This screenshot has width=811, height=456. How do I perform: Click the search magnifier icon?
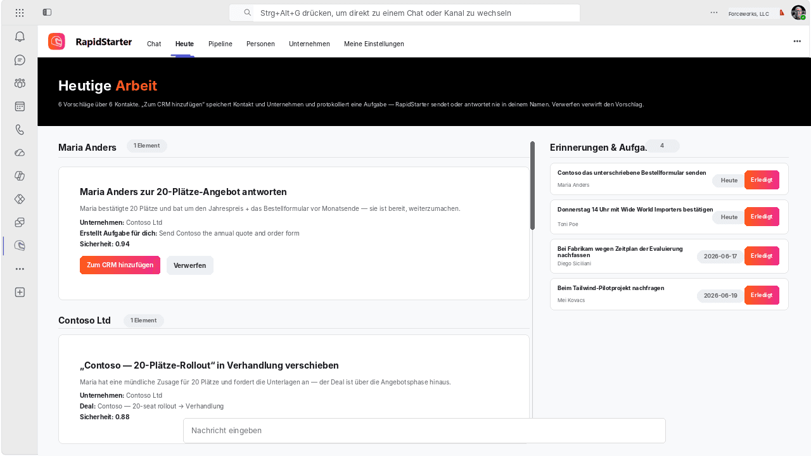pos(248,13)
